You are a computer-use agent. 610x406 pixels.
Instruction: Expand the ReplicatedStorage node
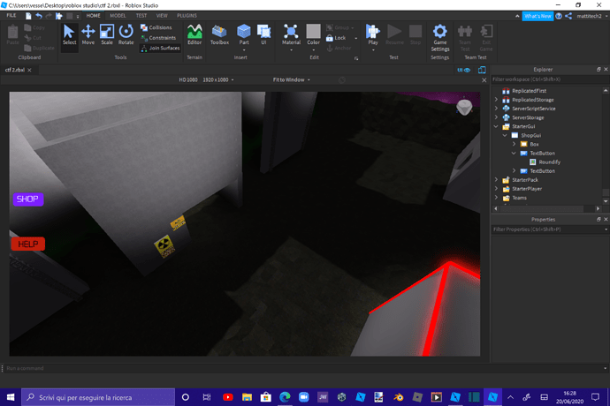point(496,100)
